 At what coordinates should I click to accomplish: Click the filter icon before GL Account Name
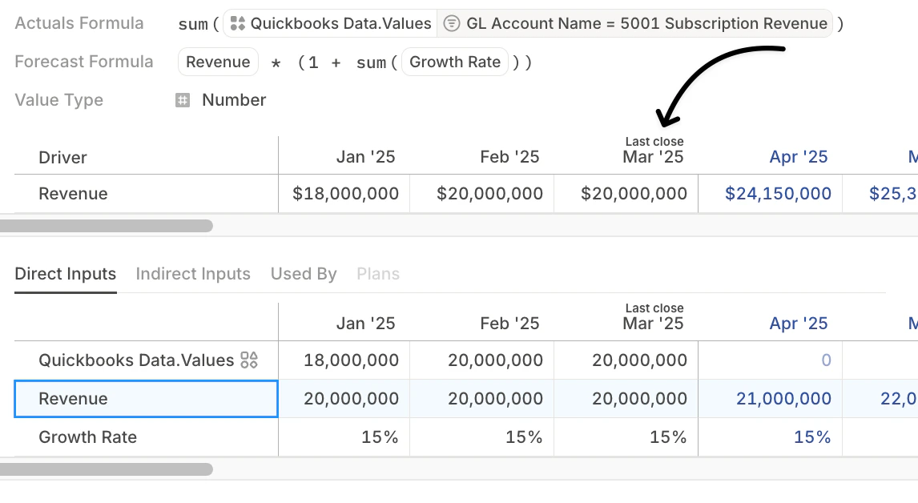(x=451, y=24)
